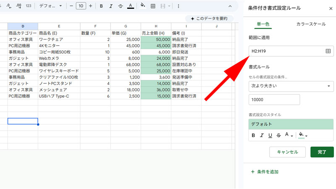Screen dimensions: 336x189
Task: Open fill color picker in toolbar
Action: click(x=143, y=5)
